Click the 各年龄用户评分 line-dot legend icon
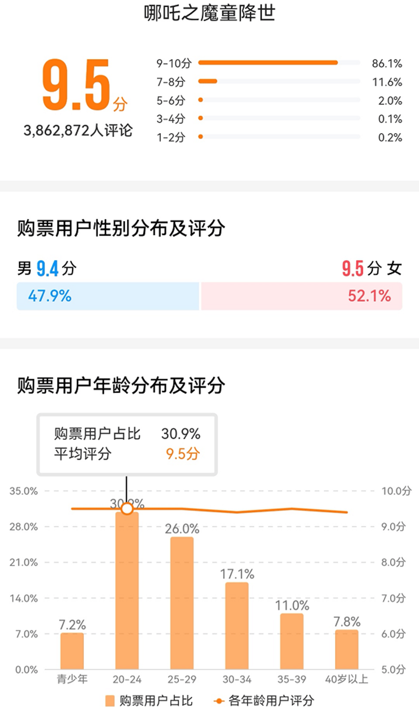The width and height of the screenshot is (419, 709). coord(219,701)
